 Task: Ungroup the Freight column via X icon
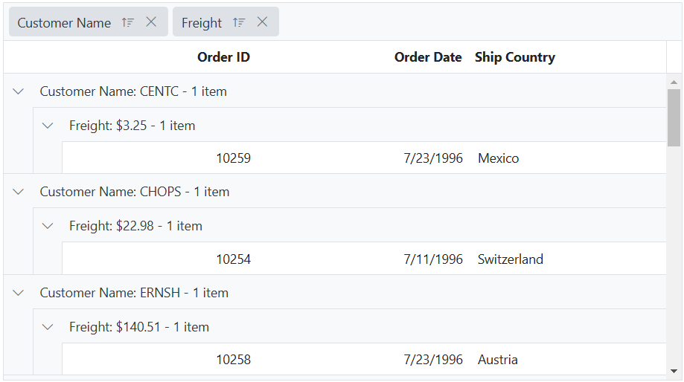click(x=262, y=22)
